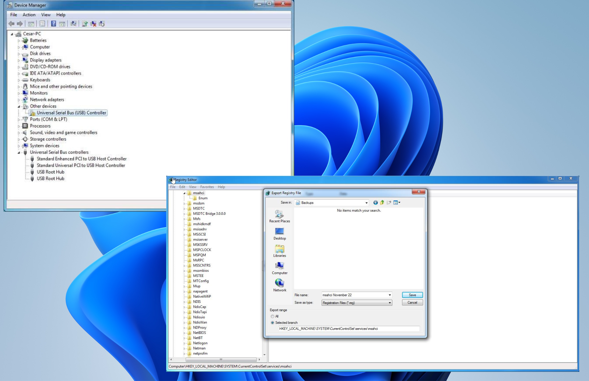Expand the Disk drives category

19,54
